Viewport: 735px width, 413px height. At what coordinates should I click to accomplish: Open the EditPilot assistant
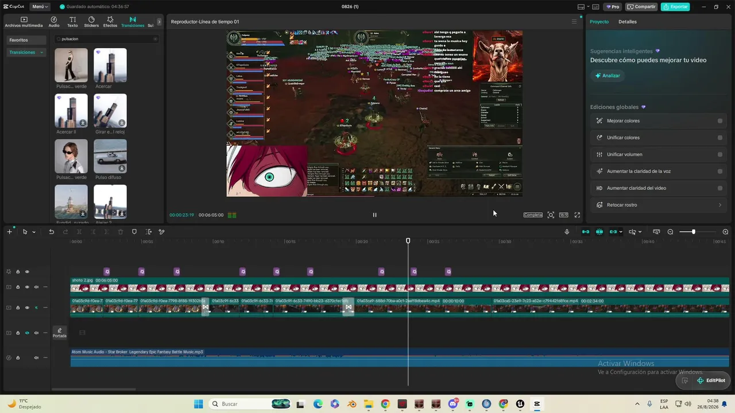(x=711, y=380)
